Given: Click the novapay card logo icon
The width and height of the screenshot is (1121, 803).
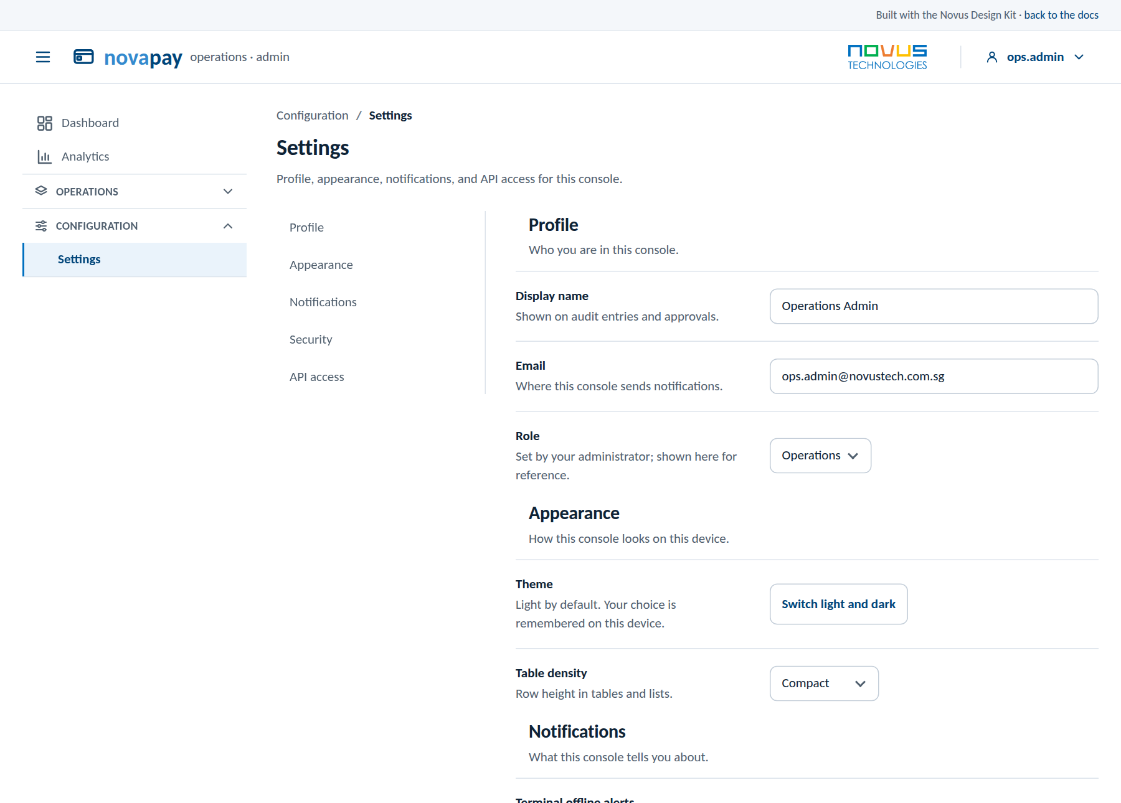Looking at the screenshot, I should 83,57.
